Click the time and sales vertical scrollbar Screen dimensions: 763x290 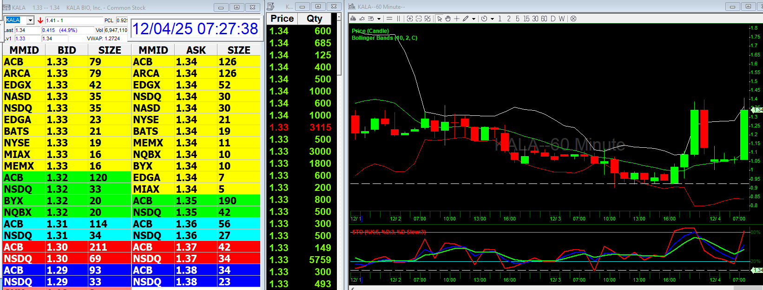tap(339, 46)
